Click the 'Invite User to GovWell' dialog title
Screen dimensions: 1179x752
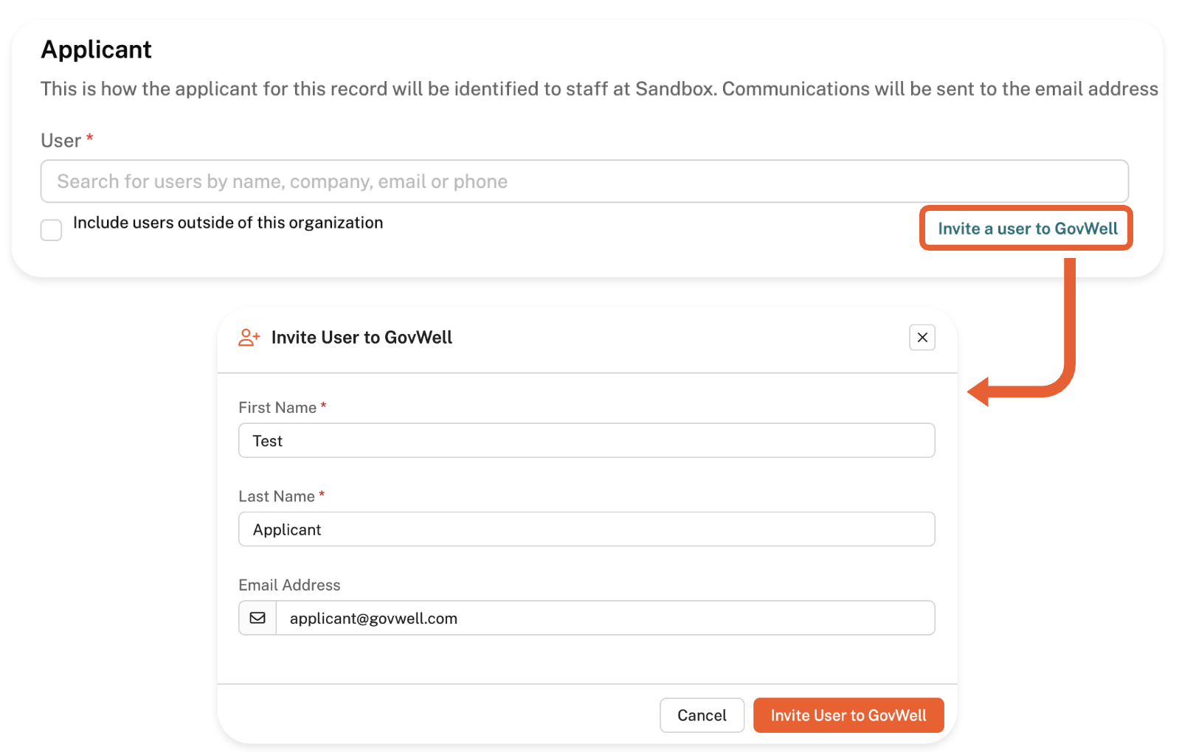[362, 338]
